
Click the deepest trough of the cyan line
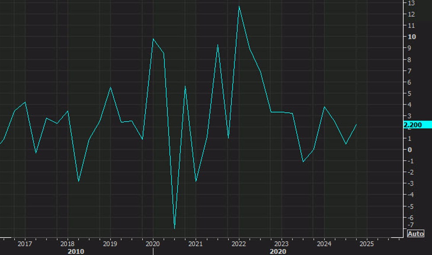tap(175, 228)
